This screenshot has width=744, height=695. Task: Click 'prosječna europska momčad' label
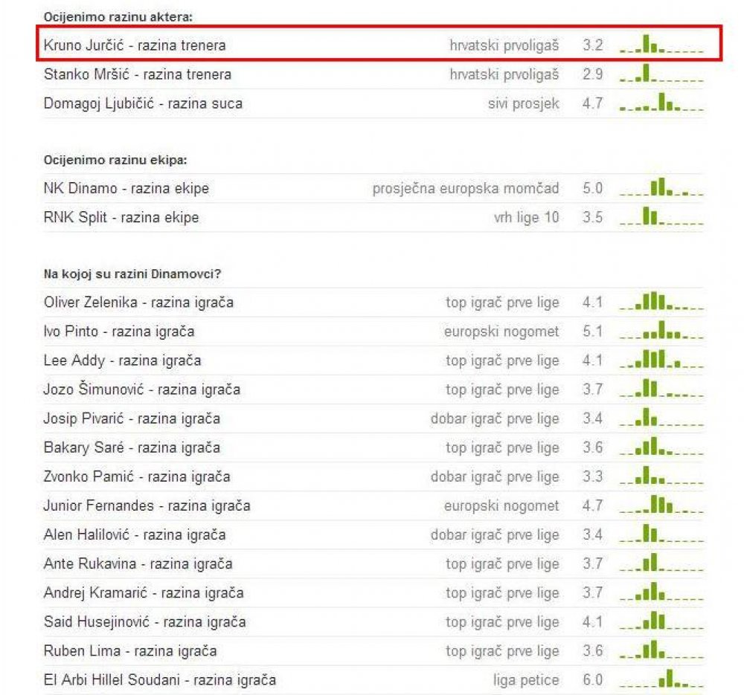tap(466, 188)
